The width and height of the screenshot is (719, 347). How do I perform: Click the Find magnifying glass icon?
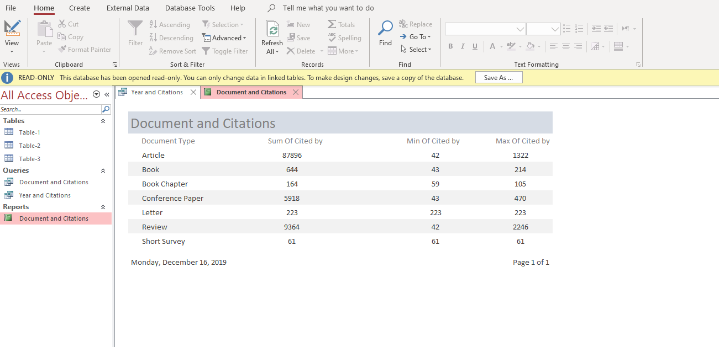pos(385,28)
